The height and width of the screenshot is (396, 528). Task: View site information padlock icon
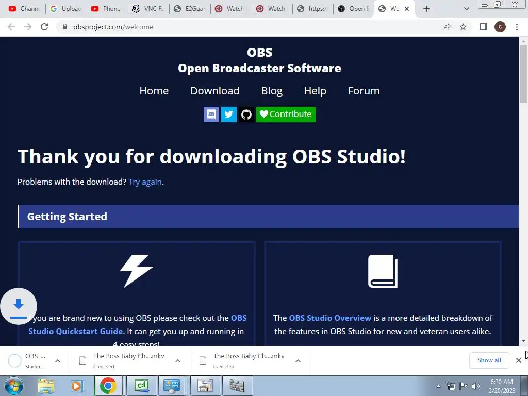(x=65, y=27)
